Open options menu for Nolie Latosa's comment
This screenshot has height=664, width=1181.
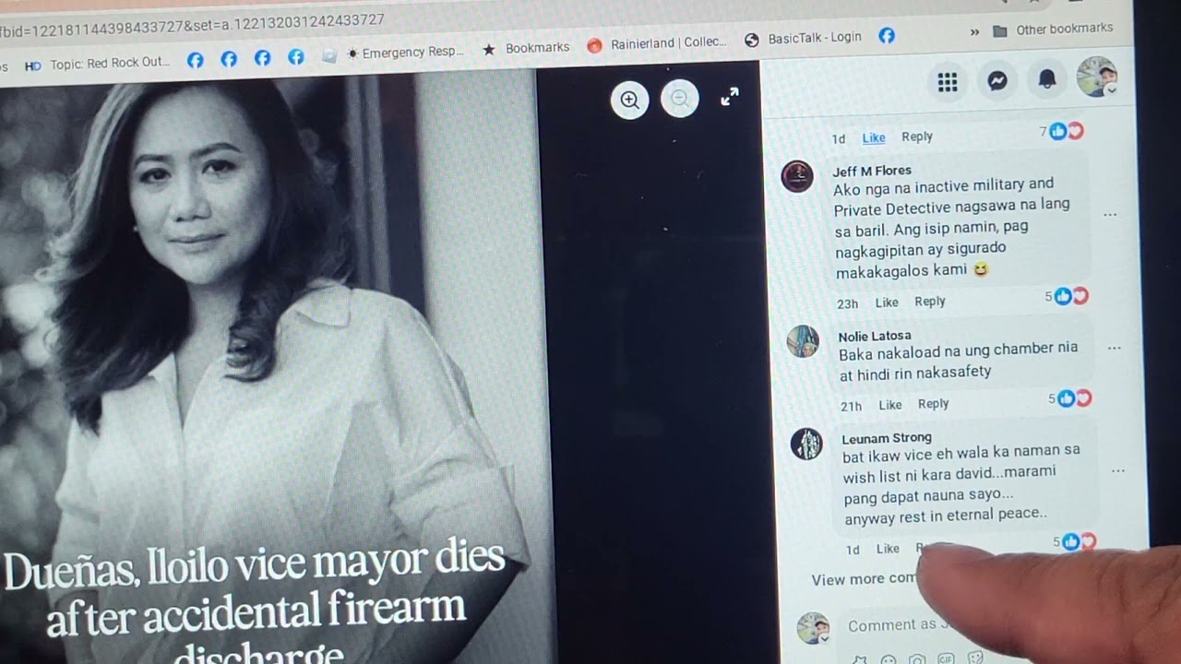[x=1114, y=349]
